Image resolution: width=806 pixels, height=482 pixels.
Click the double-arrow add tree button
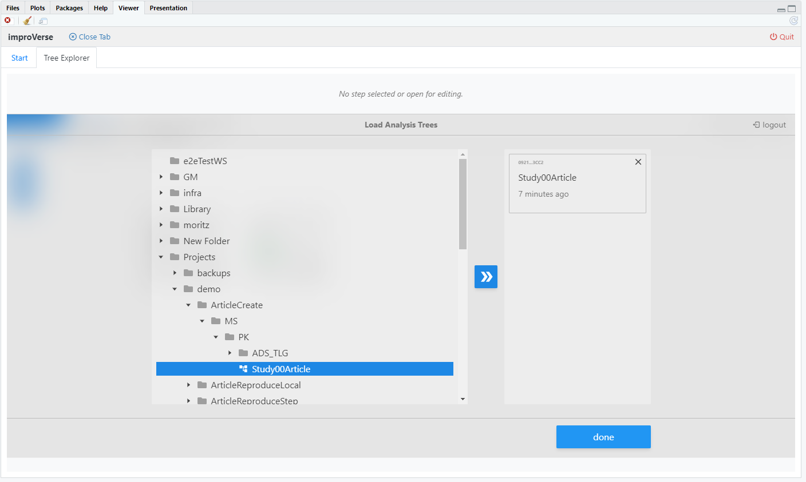[x=485, y=277]
